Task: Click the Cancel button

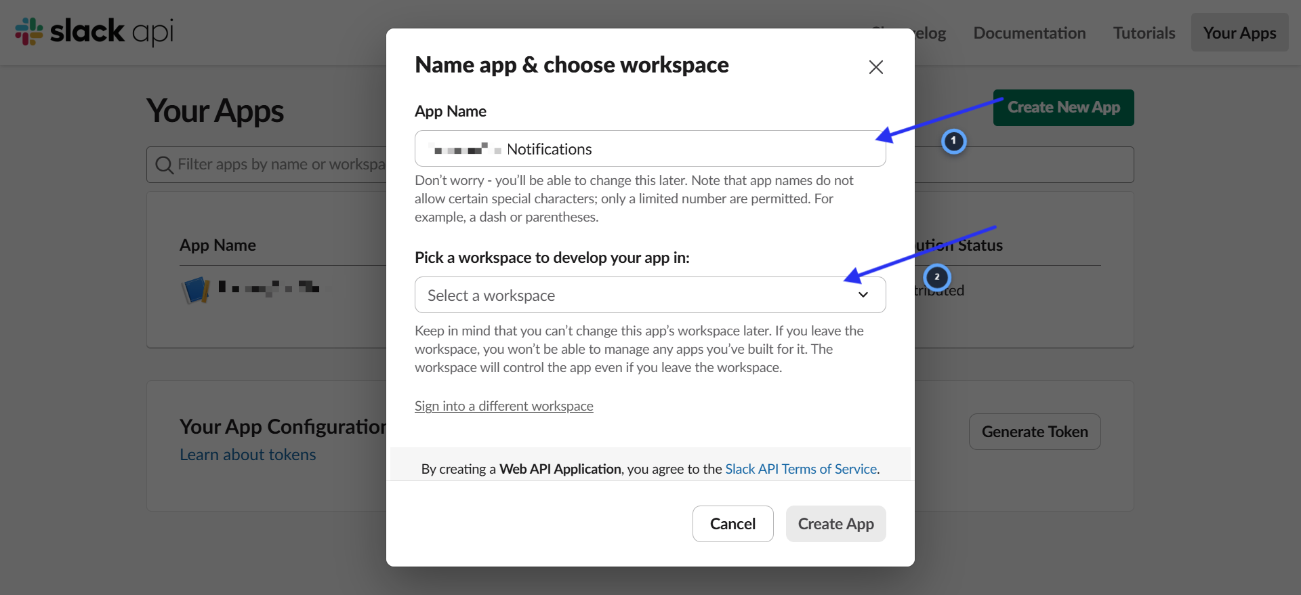Action: pyautogui.click(x=732, y=524)
